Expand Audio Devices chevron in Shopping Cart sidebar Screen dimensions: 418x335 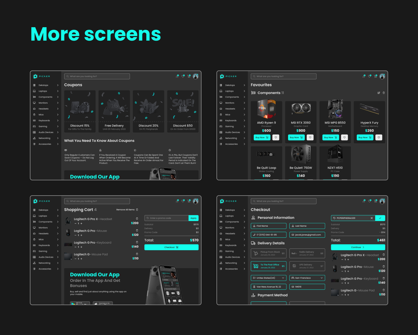click(x=58, y=257)
